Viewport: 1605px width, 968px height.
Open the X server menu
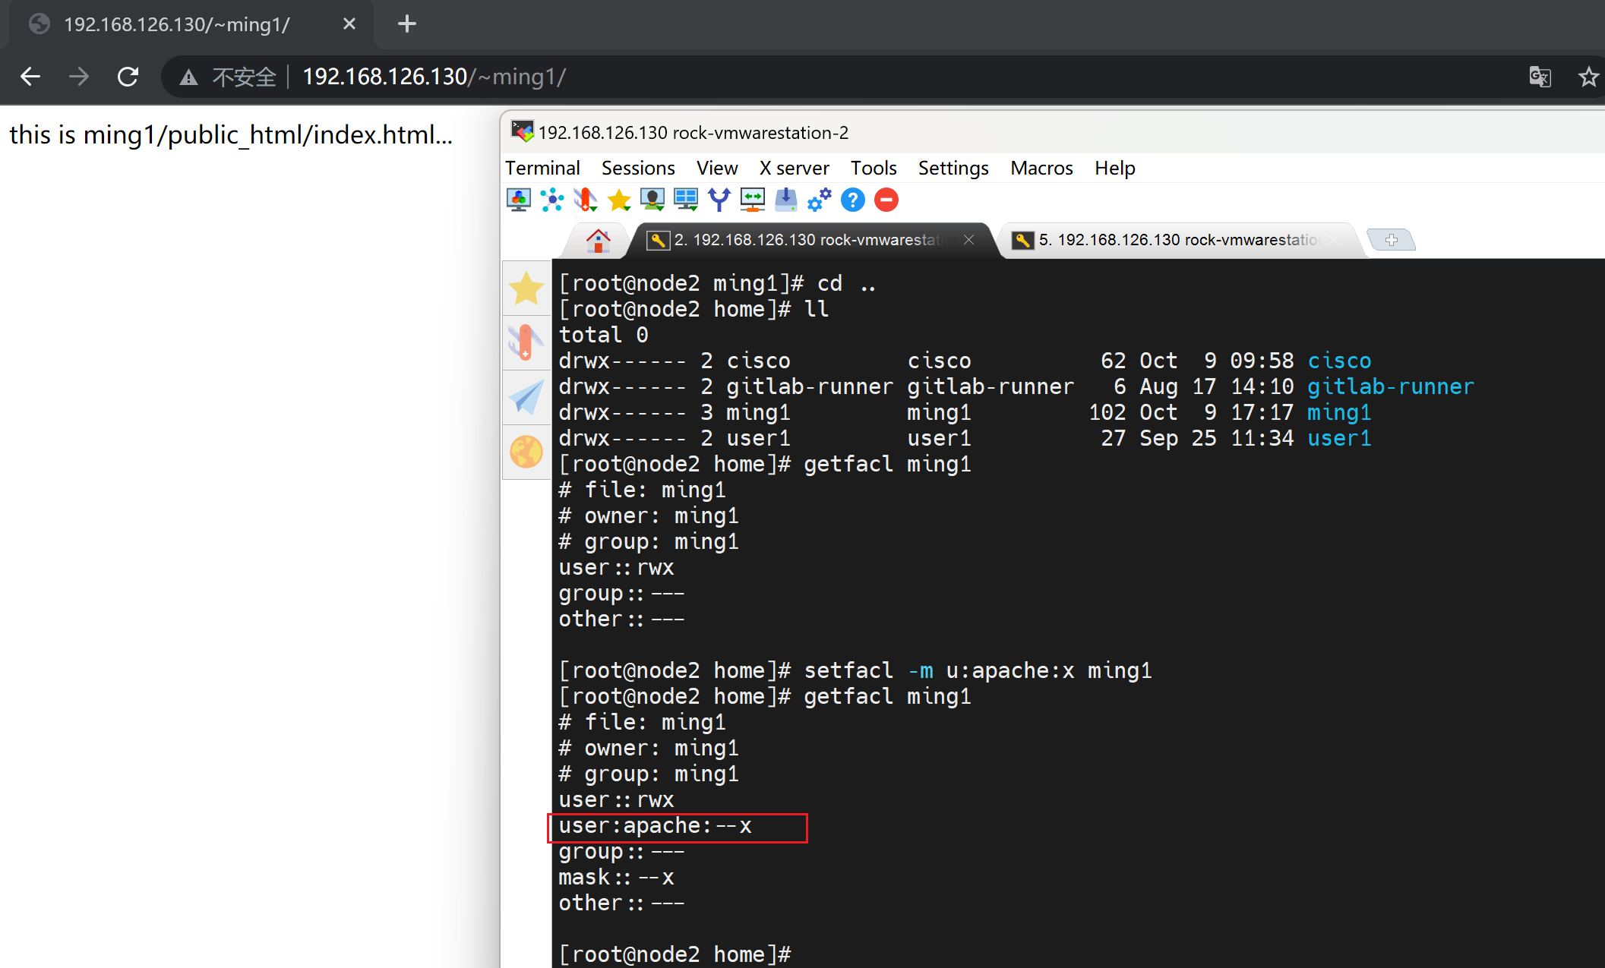coord(794,168)
